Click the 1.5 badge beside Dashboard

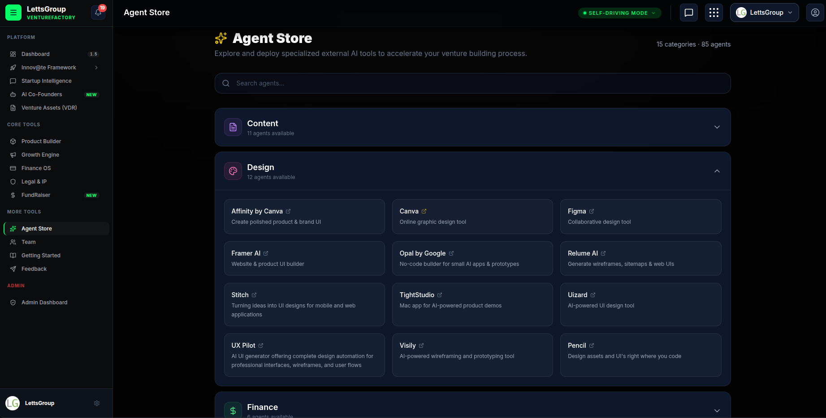(x=93, y=54)
